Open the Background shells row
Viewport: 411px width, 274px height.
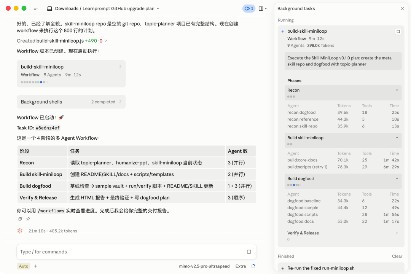point(71,102)
